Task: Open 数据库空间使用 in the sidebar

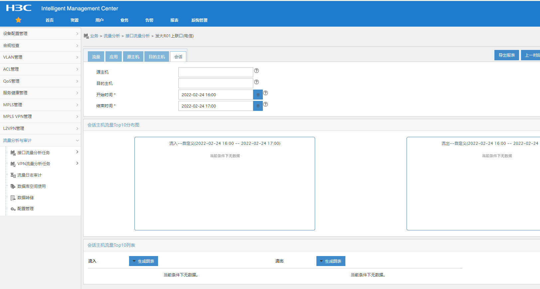Action: tap(32, 186)
